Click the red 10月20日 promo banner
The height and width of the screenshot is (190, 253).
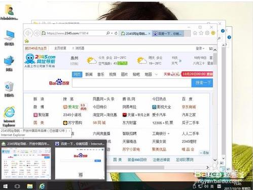pyautogui.click(x=197, y=74)
